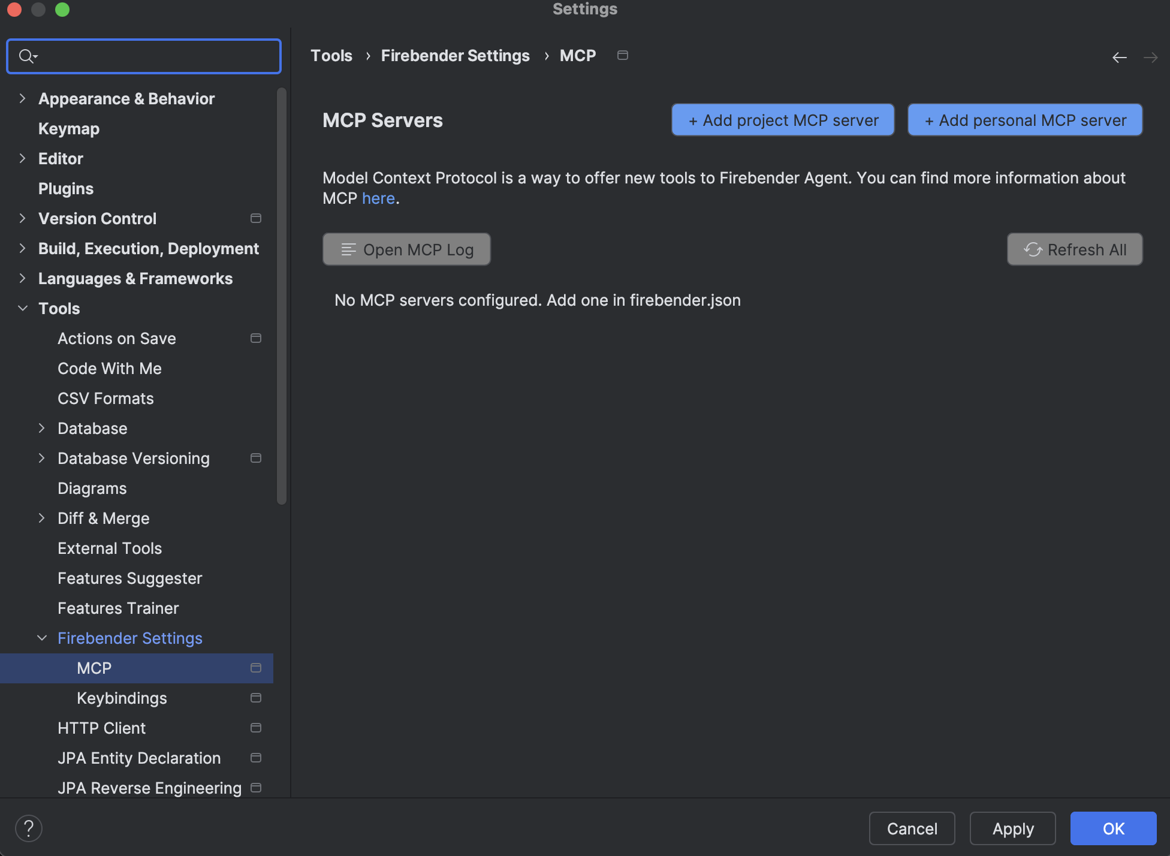The width and height of the screenshot is (1170, 856).
Task: Select Features Trainer item
Action: 118,608
